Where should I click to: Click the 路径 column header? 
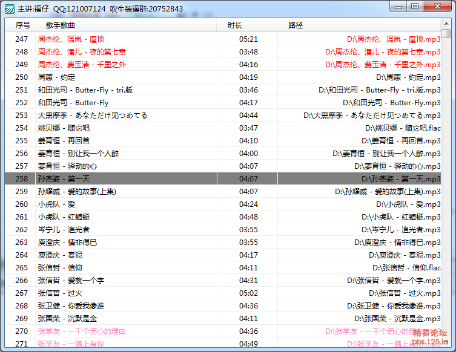[x=296, y=25]
